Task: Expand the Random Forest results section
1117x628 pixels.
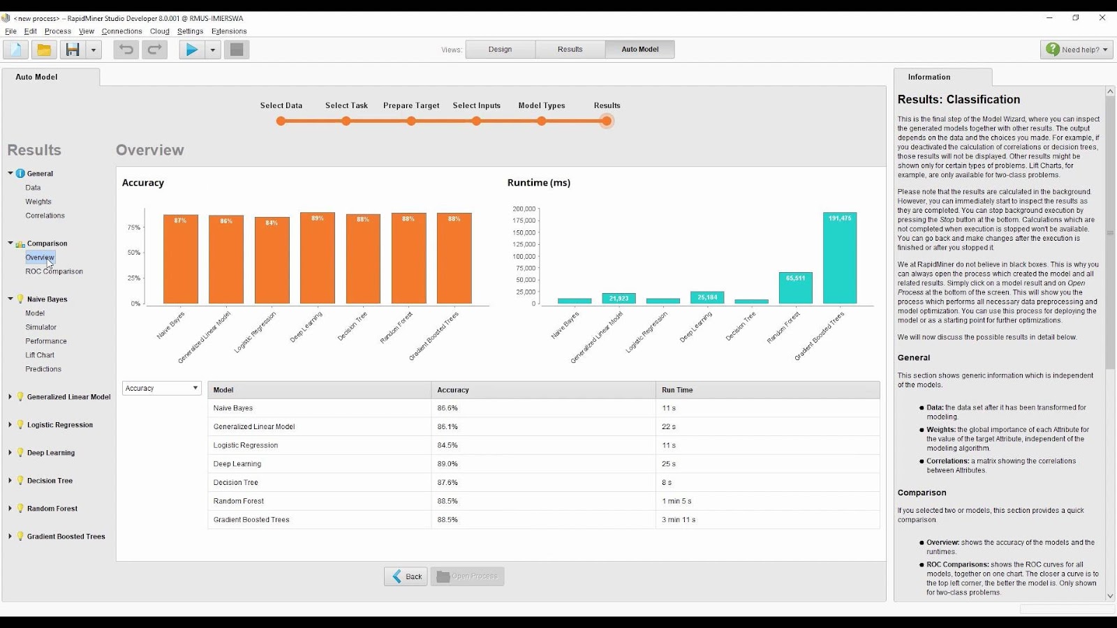Action: click(x=10, y=508)
